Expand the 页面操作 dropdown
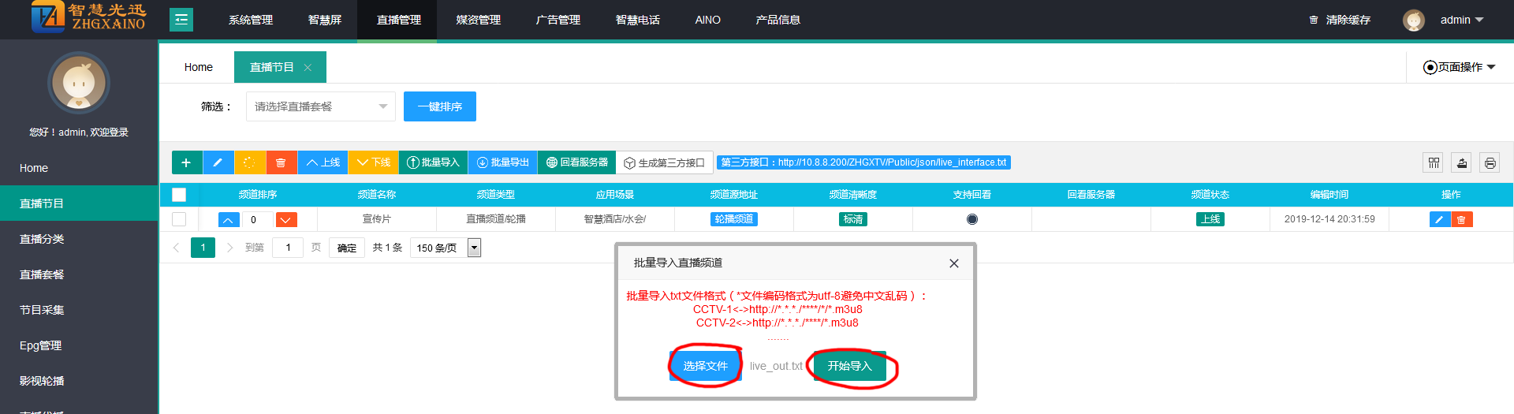Screen dimensions: 1514x414 [x=1459, y=67]
